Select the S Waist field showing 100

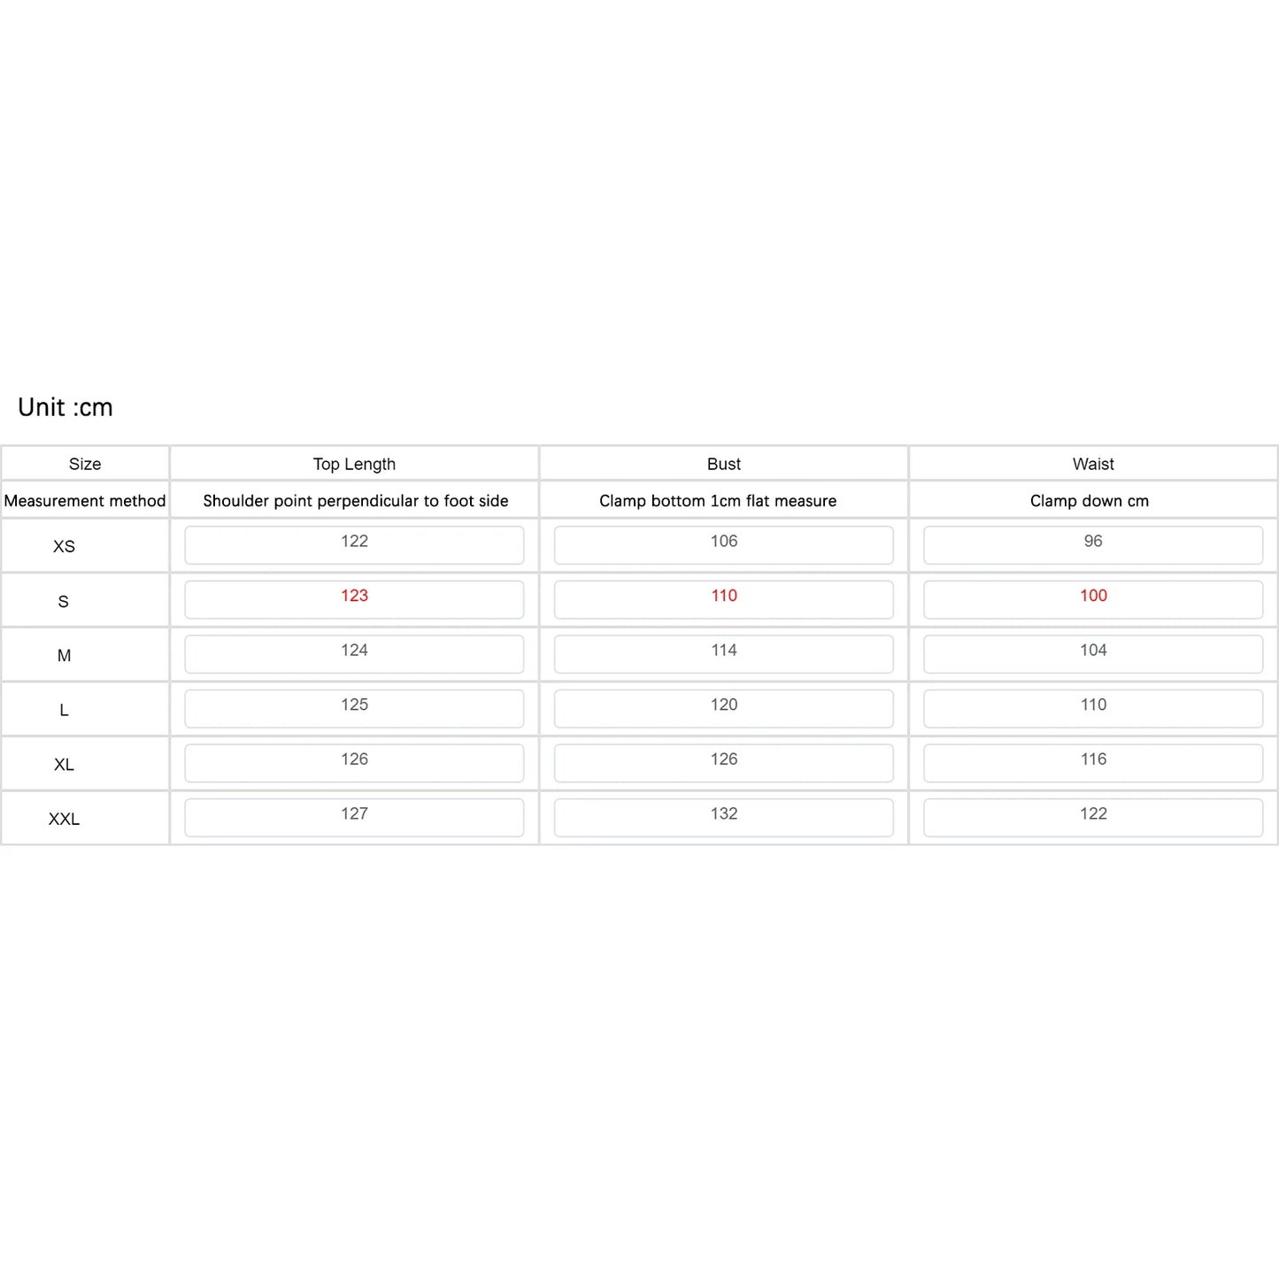pos(1093,600)
